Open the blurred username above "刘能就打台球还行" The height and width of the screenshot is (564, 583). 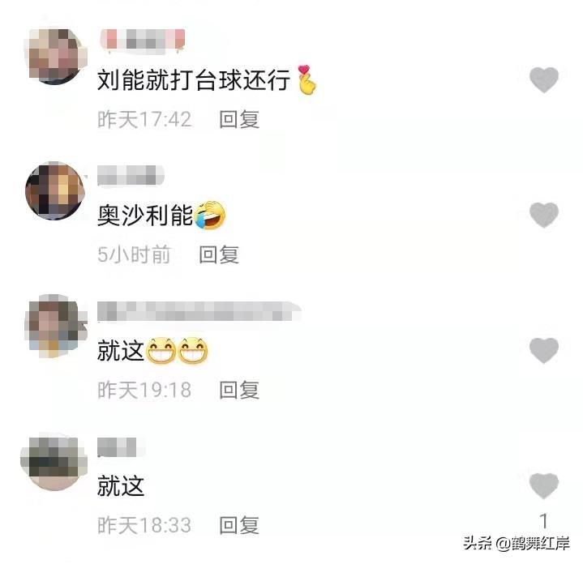(x=143, y=40)
